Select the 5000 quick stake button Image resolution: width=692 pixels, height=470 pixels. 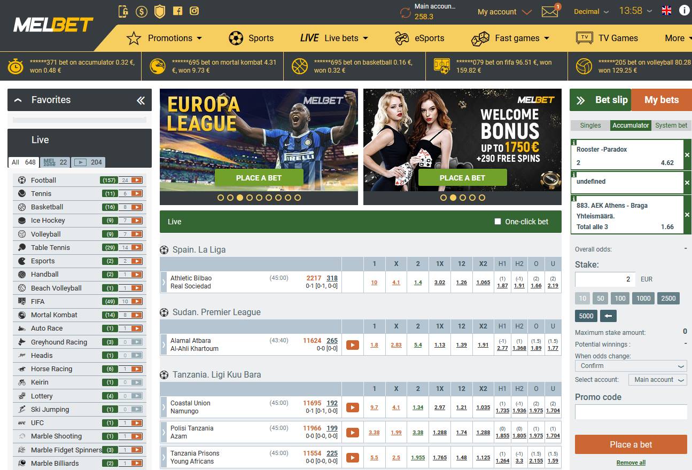click(x=586, y=316)
